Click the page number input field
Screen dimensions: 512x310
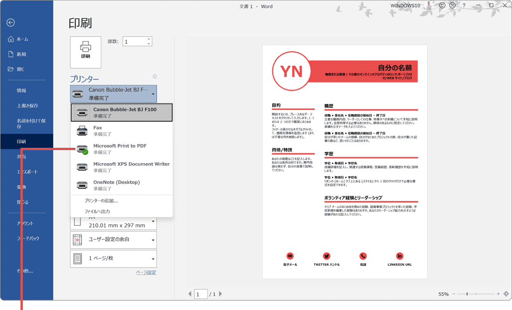point(201,294)
